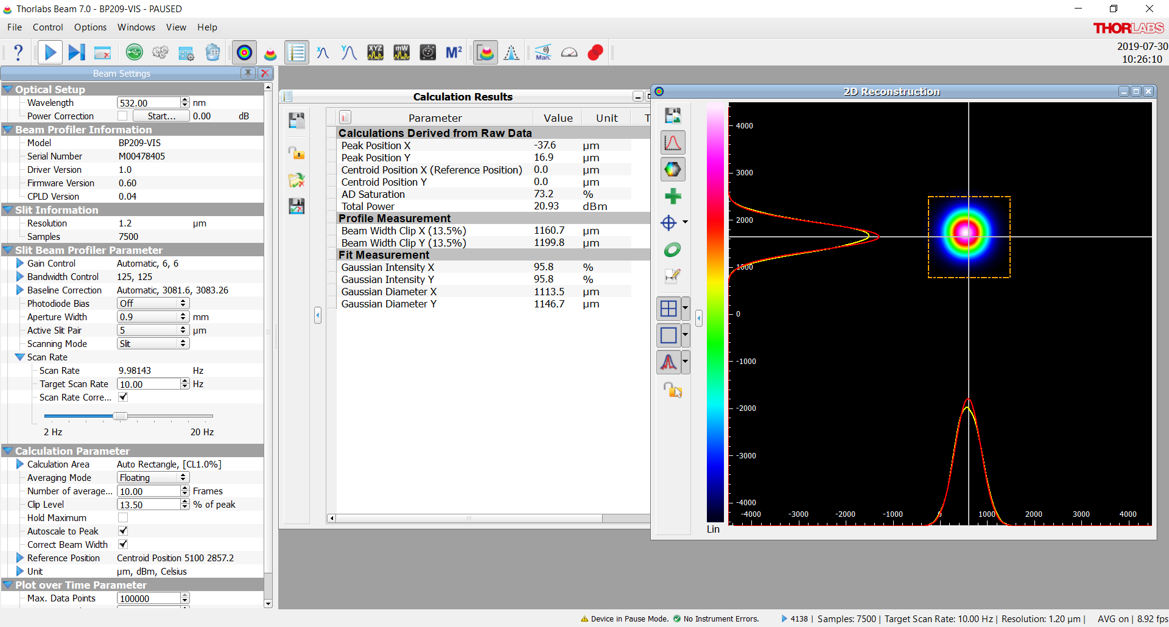Open the File menu

pyautogui.click(x=15, y=27)
